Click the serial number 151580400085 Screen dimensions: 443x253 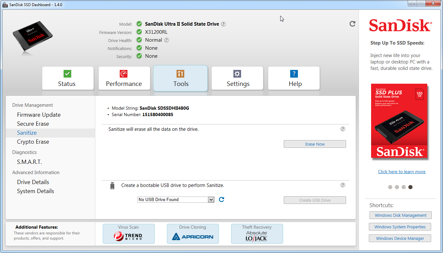pos(158,114)
